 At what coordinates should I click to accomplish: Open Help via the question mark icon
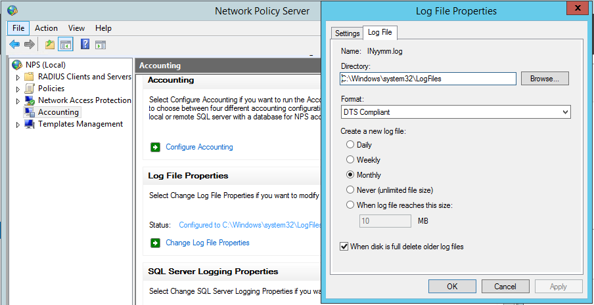pos(85,45)
